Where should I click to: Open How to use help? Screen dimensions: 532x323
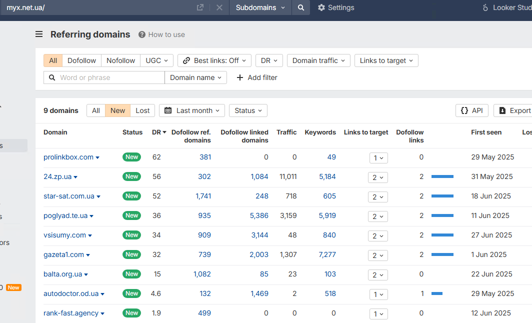tap(161, 34)
